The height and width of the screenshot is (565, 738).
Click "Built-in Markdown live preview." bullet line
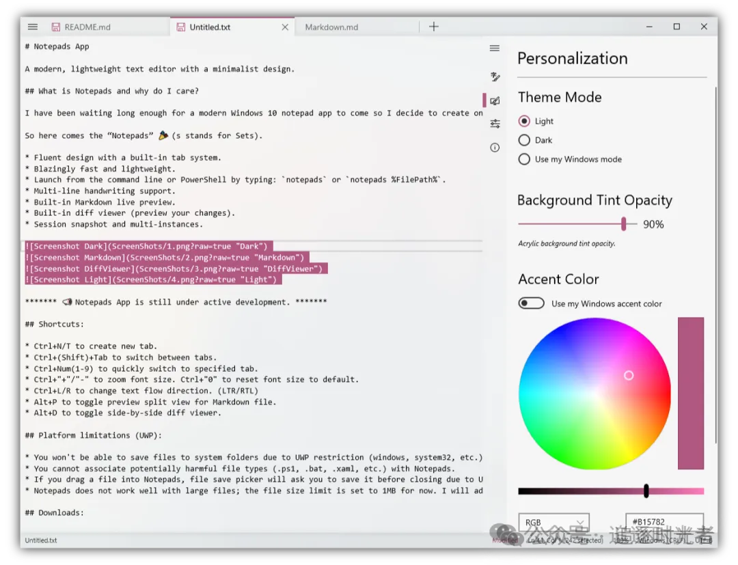coord(100,202)
